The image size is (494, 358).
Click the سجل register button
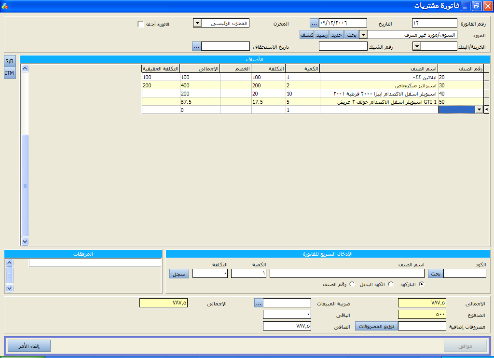tap(179, 274)
